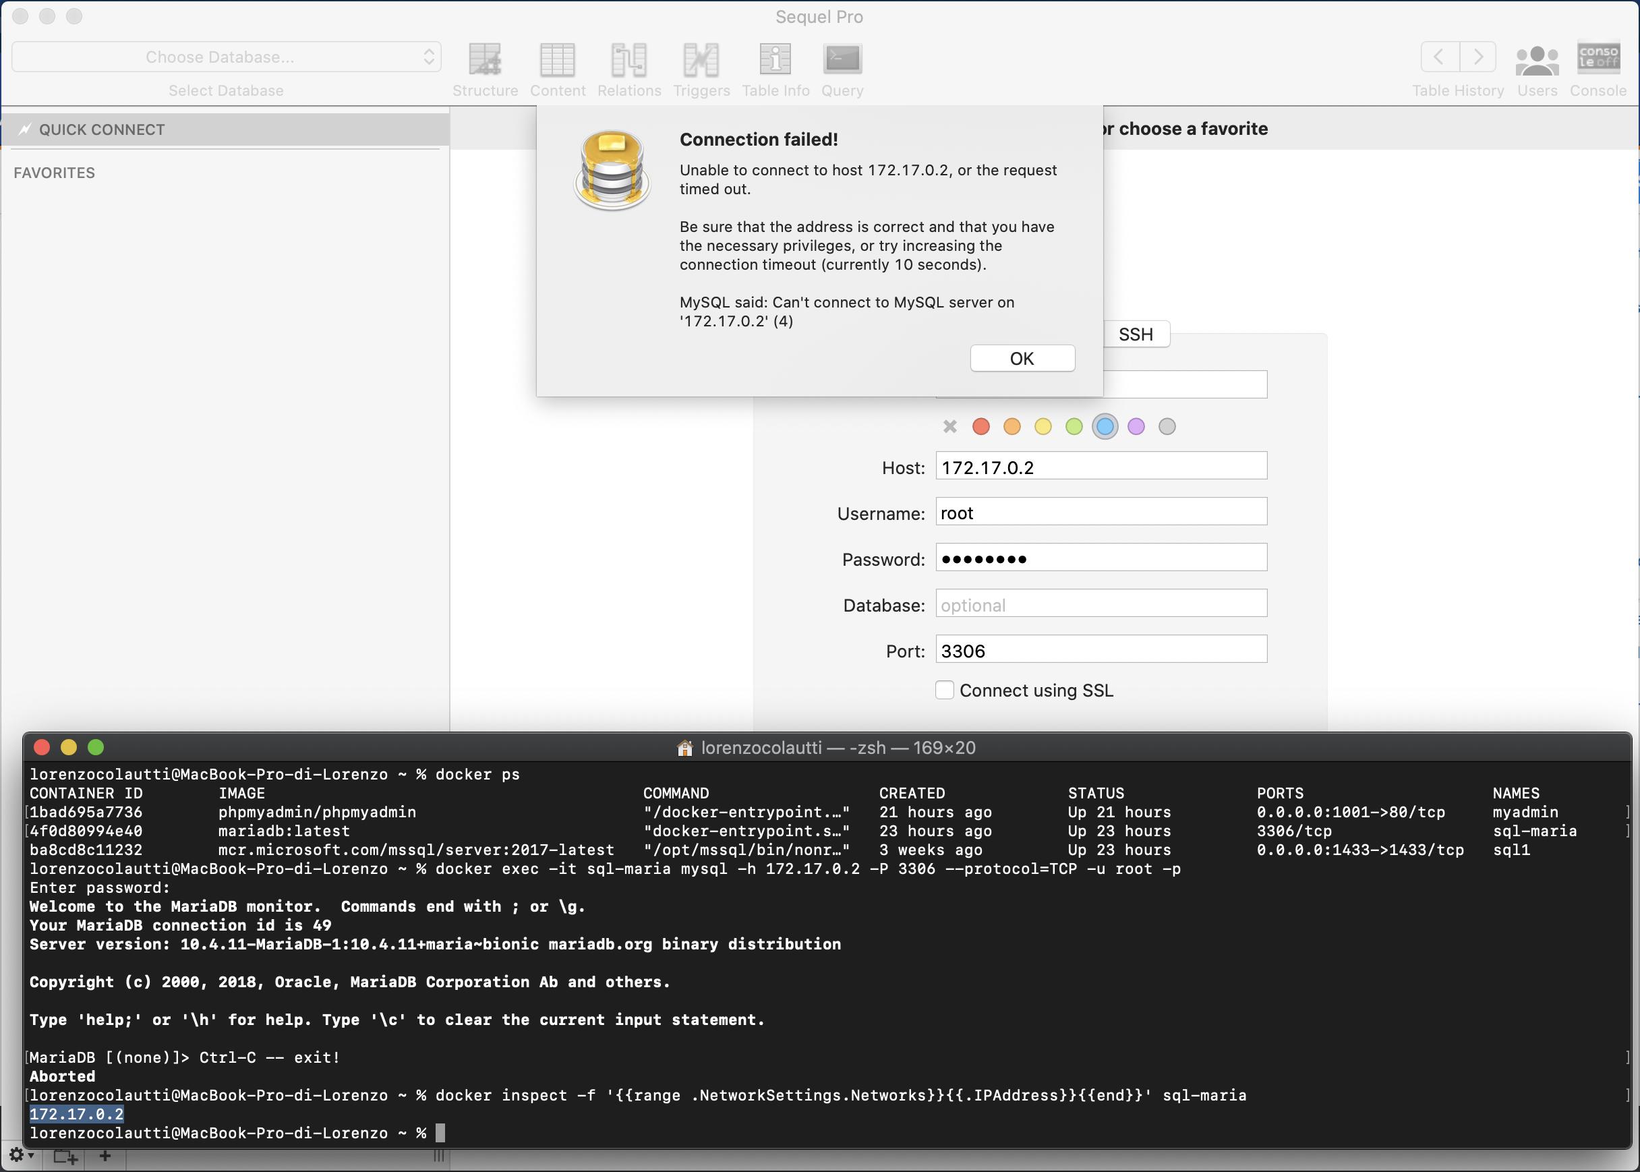Click 'Aborted' line in Terminal

pyautogui.click(x=62, y=1076)
